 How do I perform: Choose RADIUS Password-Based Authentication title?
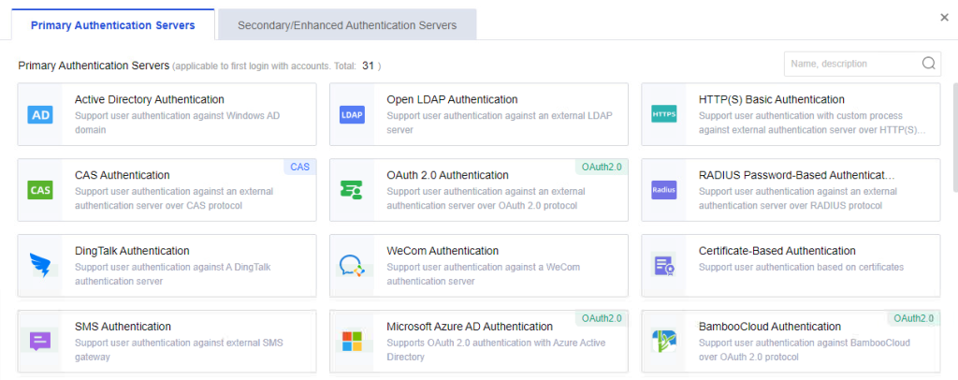click(797, 175)
